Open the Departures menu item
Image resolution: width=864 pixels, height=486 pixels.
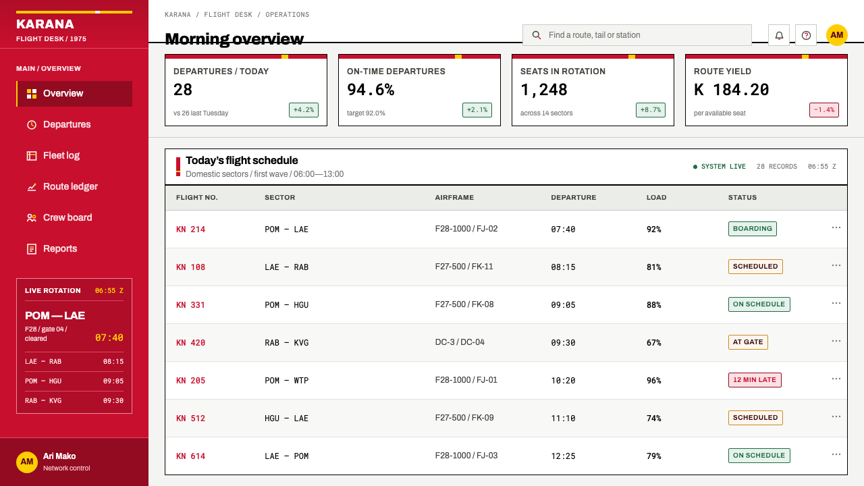pyautogui.click(x=74, y=125)
